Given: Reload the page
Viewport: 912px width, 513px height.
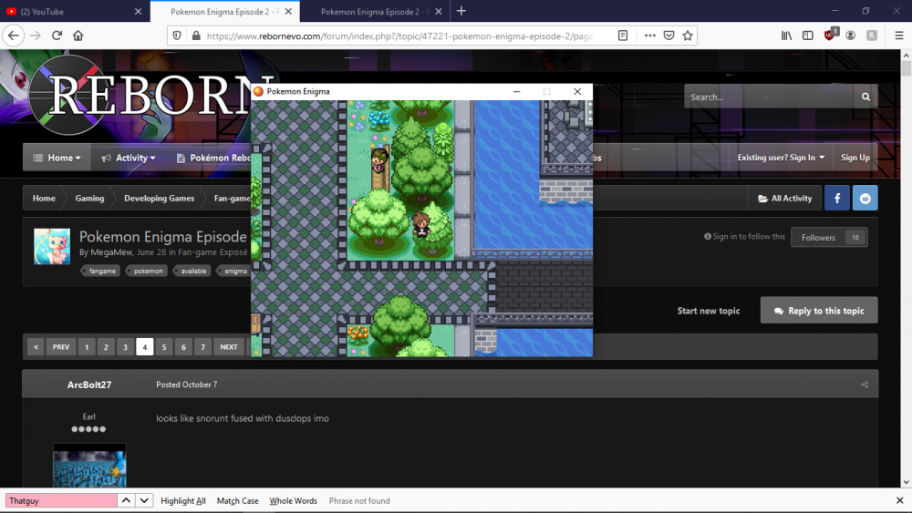Looking at the screenshot, I should pos(57,36).
